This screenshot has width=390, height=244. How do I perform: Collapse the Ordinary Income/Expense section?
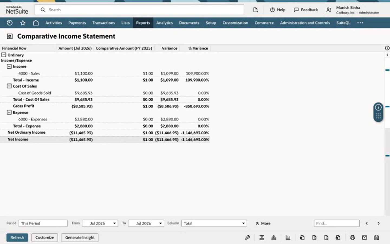[x=4, y=55]
